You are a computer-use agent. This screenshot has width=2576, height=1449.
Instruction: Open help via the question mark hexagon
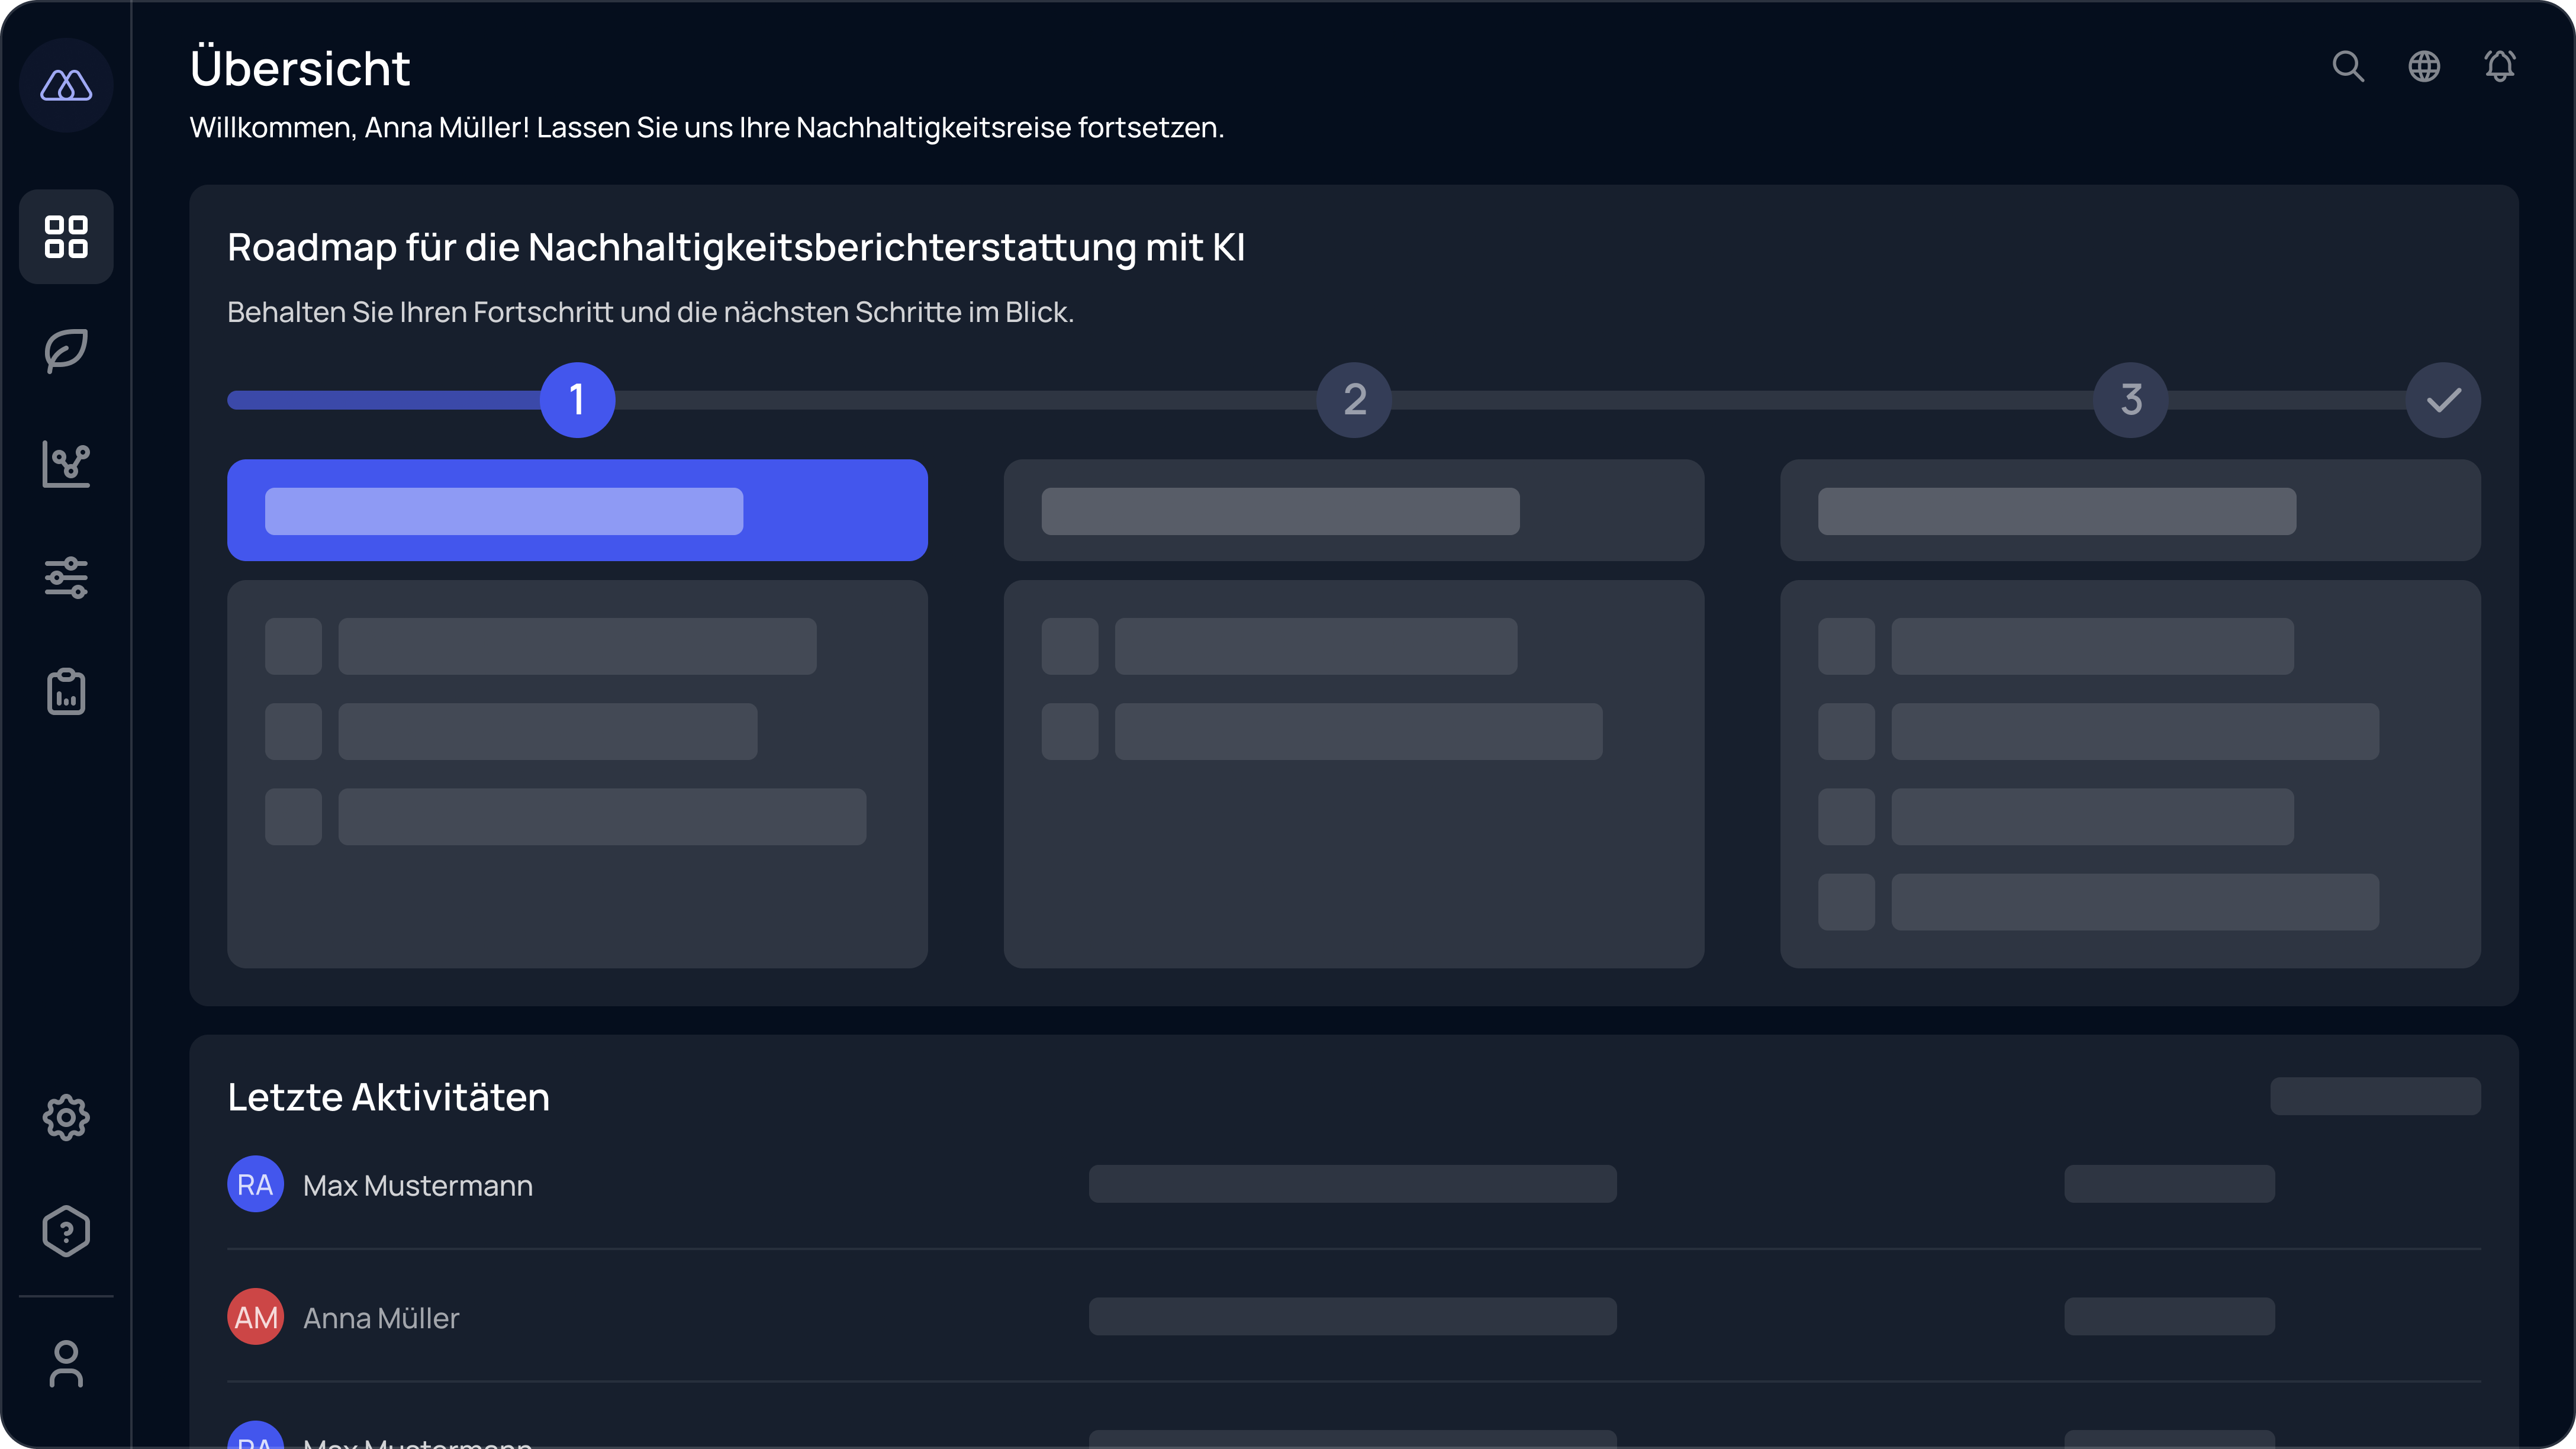pyautogui.click(x=66, y=1231)
